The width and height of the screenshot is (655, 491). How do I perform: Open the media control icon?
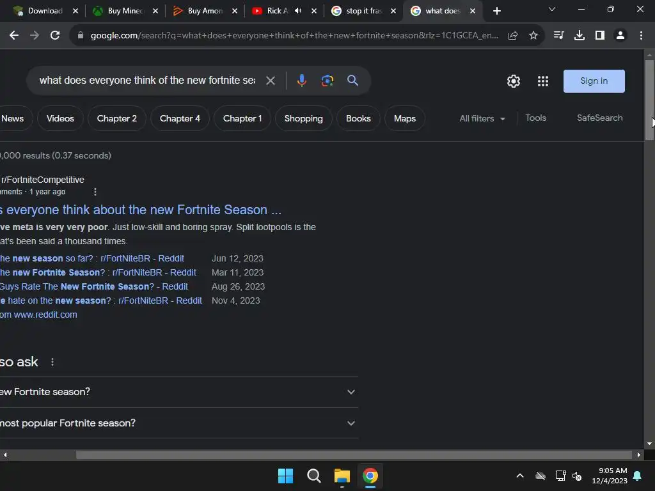pos(558,36)
